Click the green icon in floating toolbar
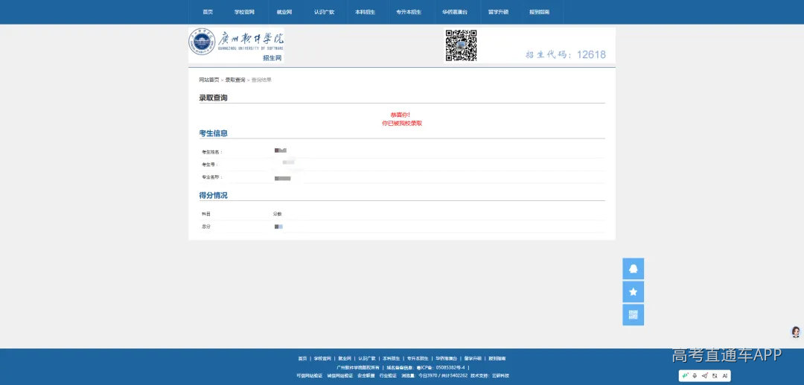The height and width of the screenshot is (385, 804). click(685, 376)
